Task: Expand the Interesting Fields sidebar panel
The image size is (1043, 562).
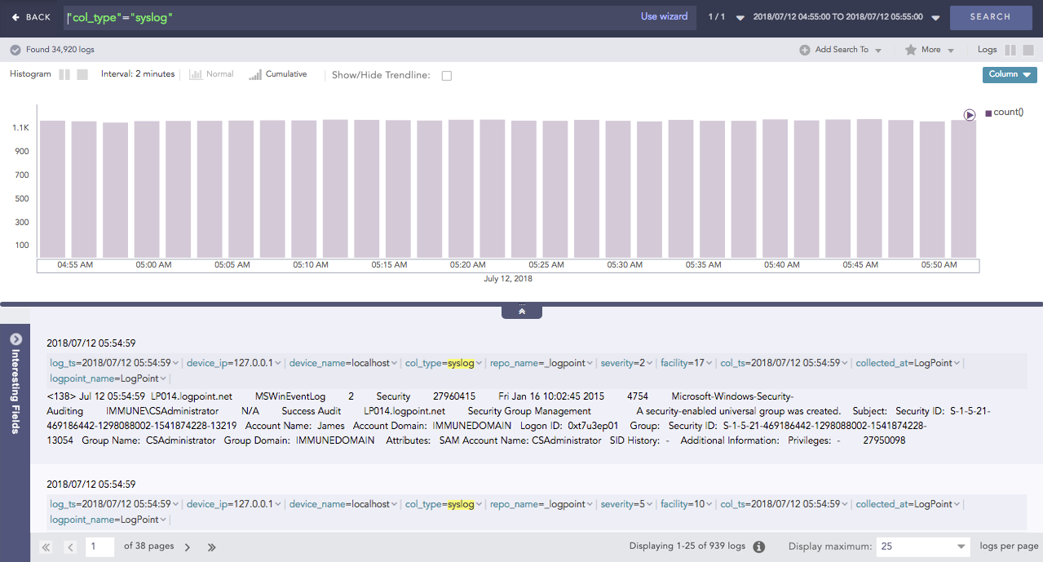Action: (x=14, y=341)
